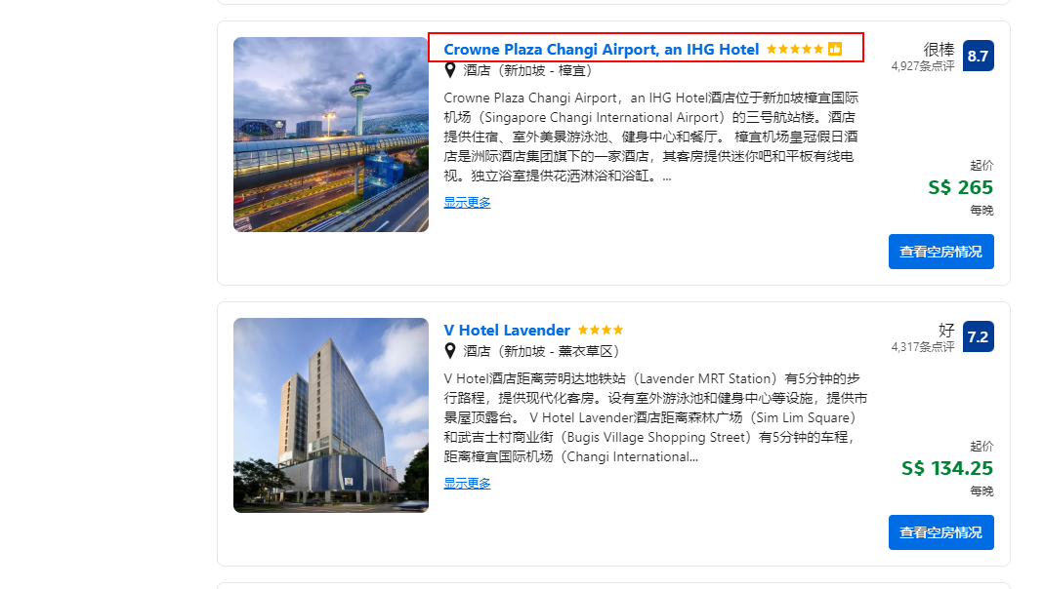
Task: Click the location pin under V Hotel Lavender
Action: [450, 350]
